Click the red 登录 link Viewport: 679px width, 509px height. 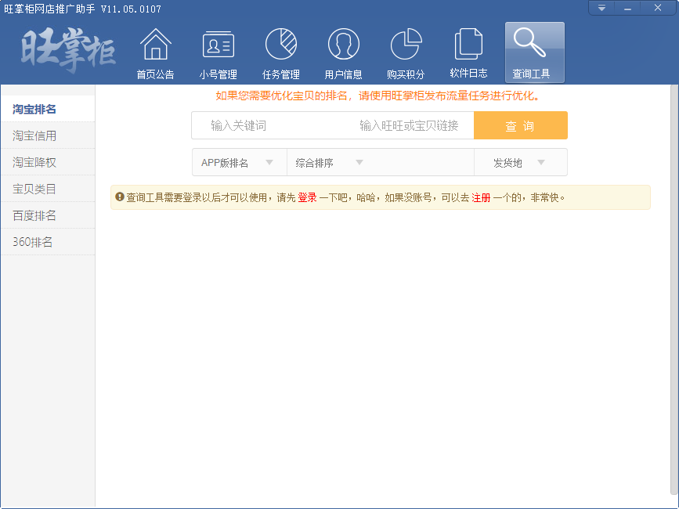[307, 198]
